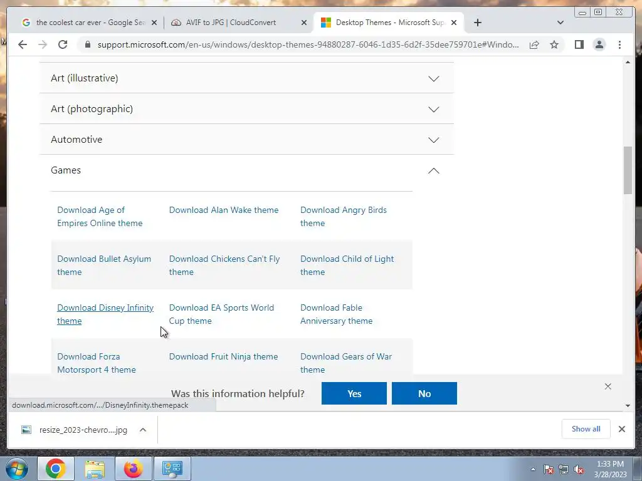
Task: Select the Desktop Themes Microsoft Support tab
Action: click(389, 23)
